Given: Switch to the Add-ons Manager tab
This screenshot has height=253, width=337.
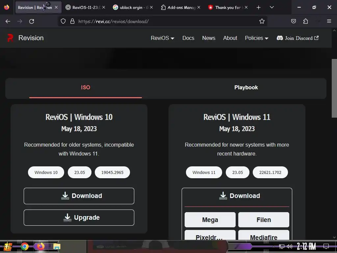Looking at the screenshot, I should point(181,7).
